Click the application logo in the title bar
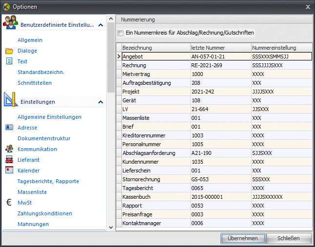The image size is (315, 247). click(6, 7)
